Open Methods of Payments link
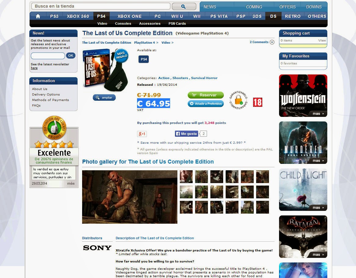The width and height of the screenshot is (356, 278). pos(50,100)
